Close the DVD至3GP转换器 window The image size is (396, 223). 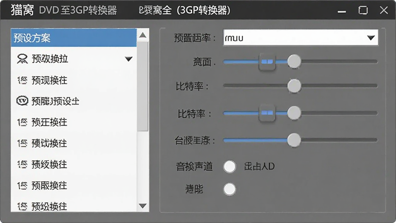click(384, 10)
